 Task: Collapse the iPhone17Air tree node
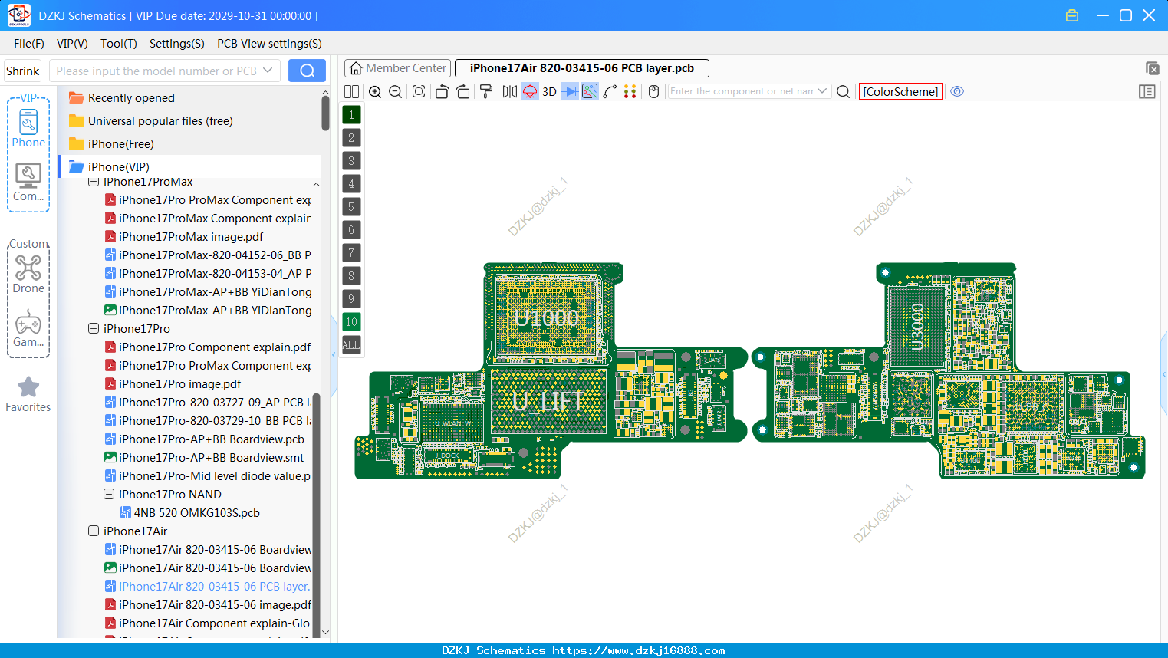(94, 531)
